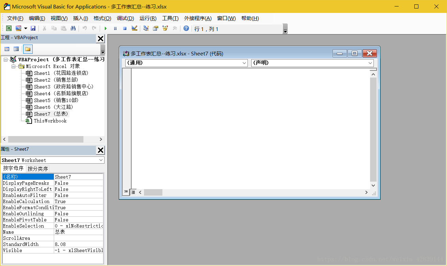The width and height of the screenshot is (447, 266).
Task: Select Sheet4 (名新路旗舰店) in tree
Action: [x=61, y=94]
